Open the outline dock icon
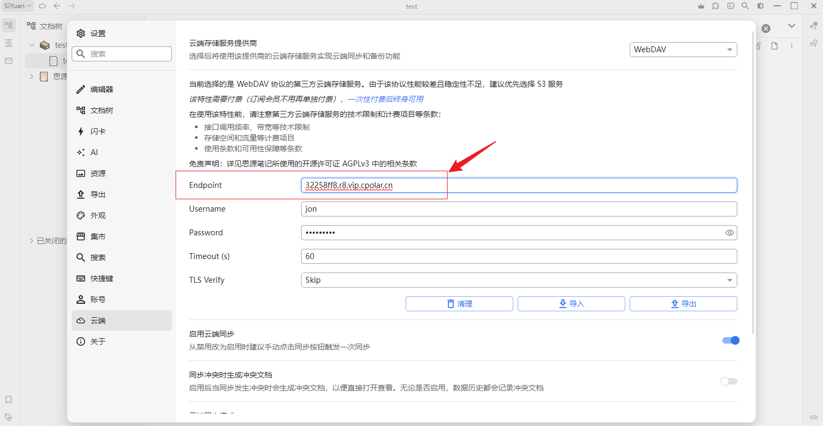 point(9,43)
